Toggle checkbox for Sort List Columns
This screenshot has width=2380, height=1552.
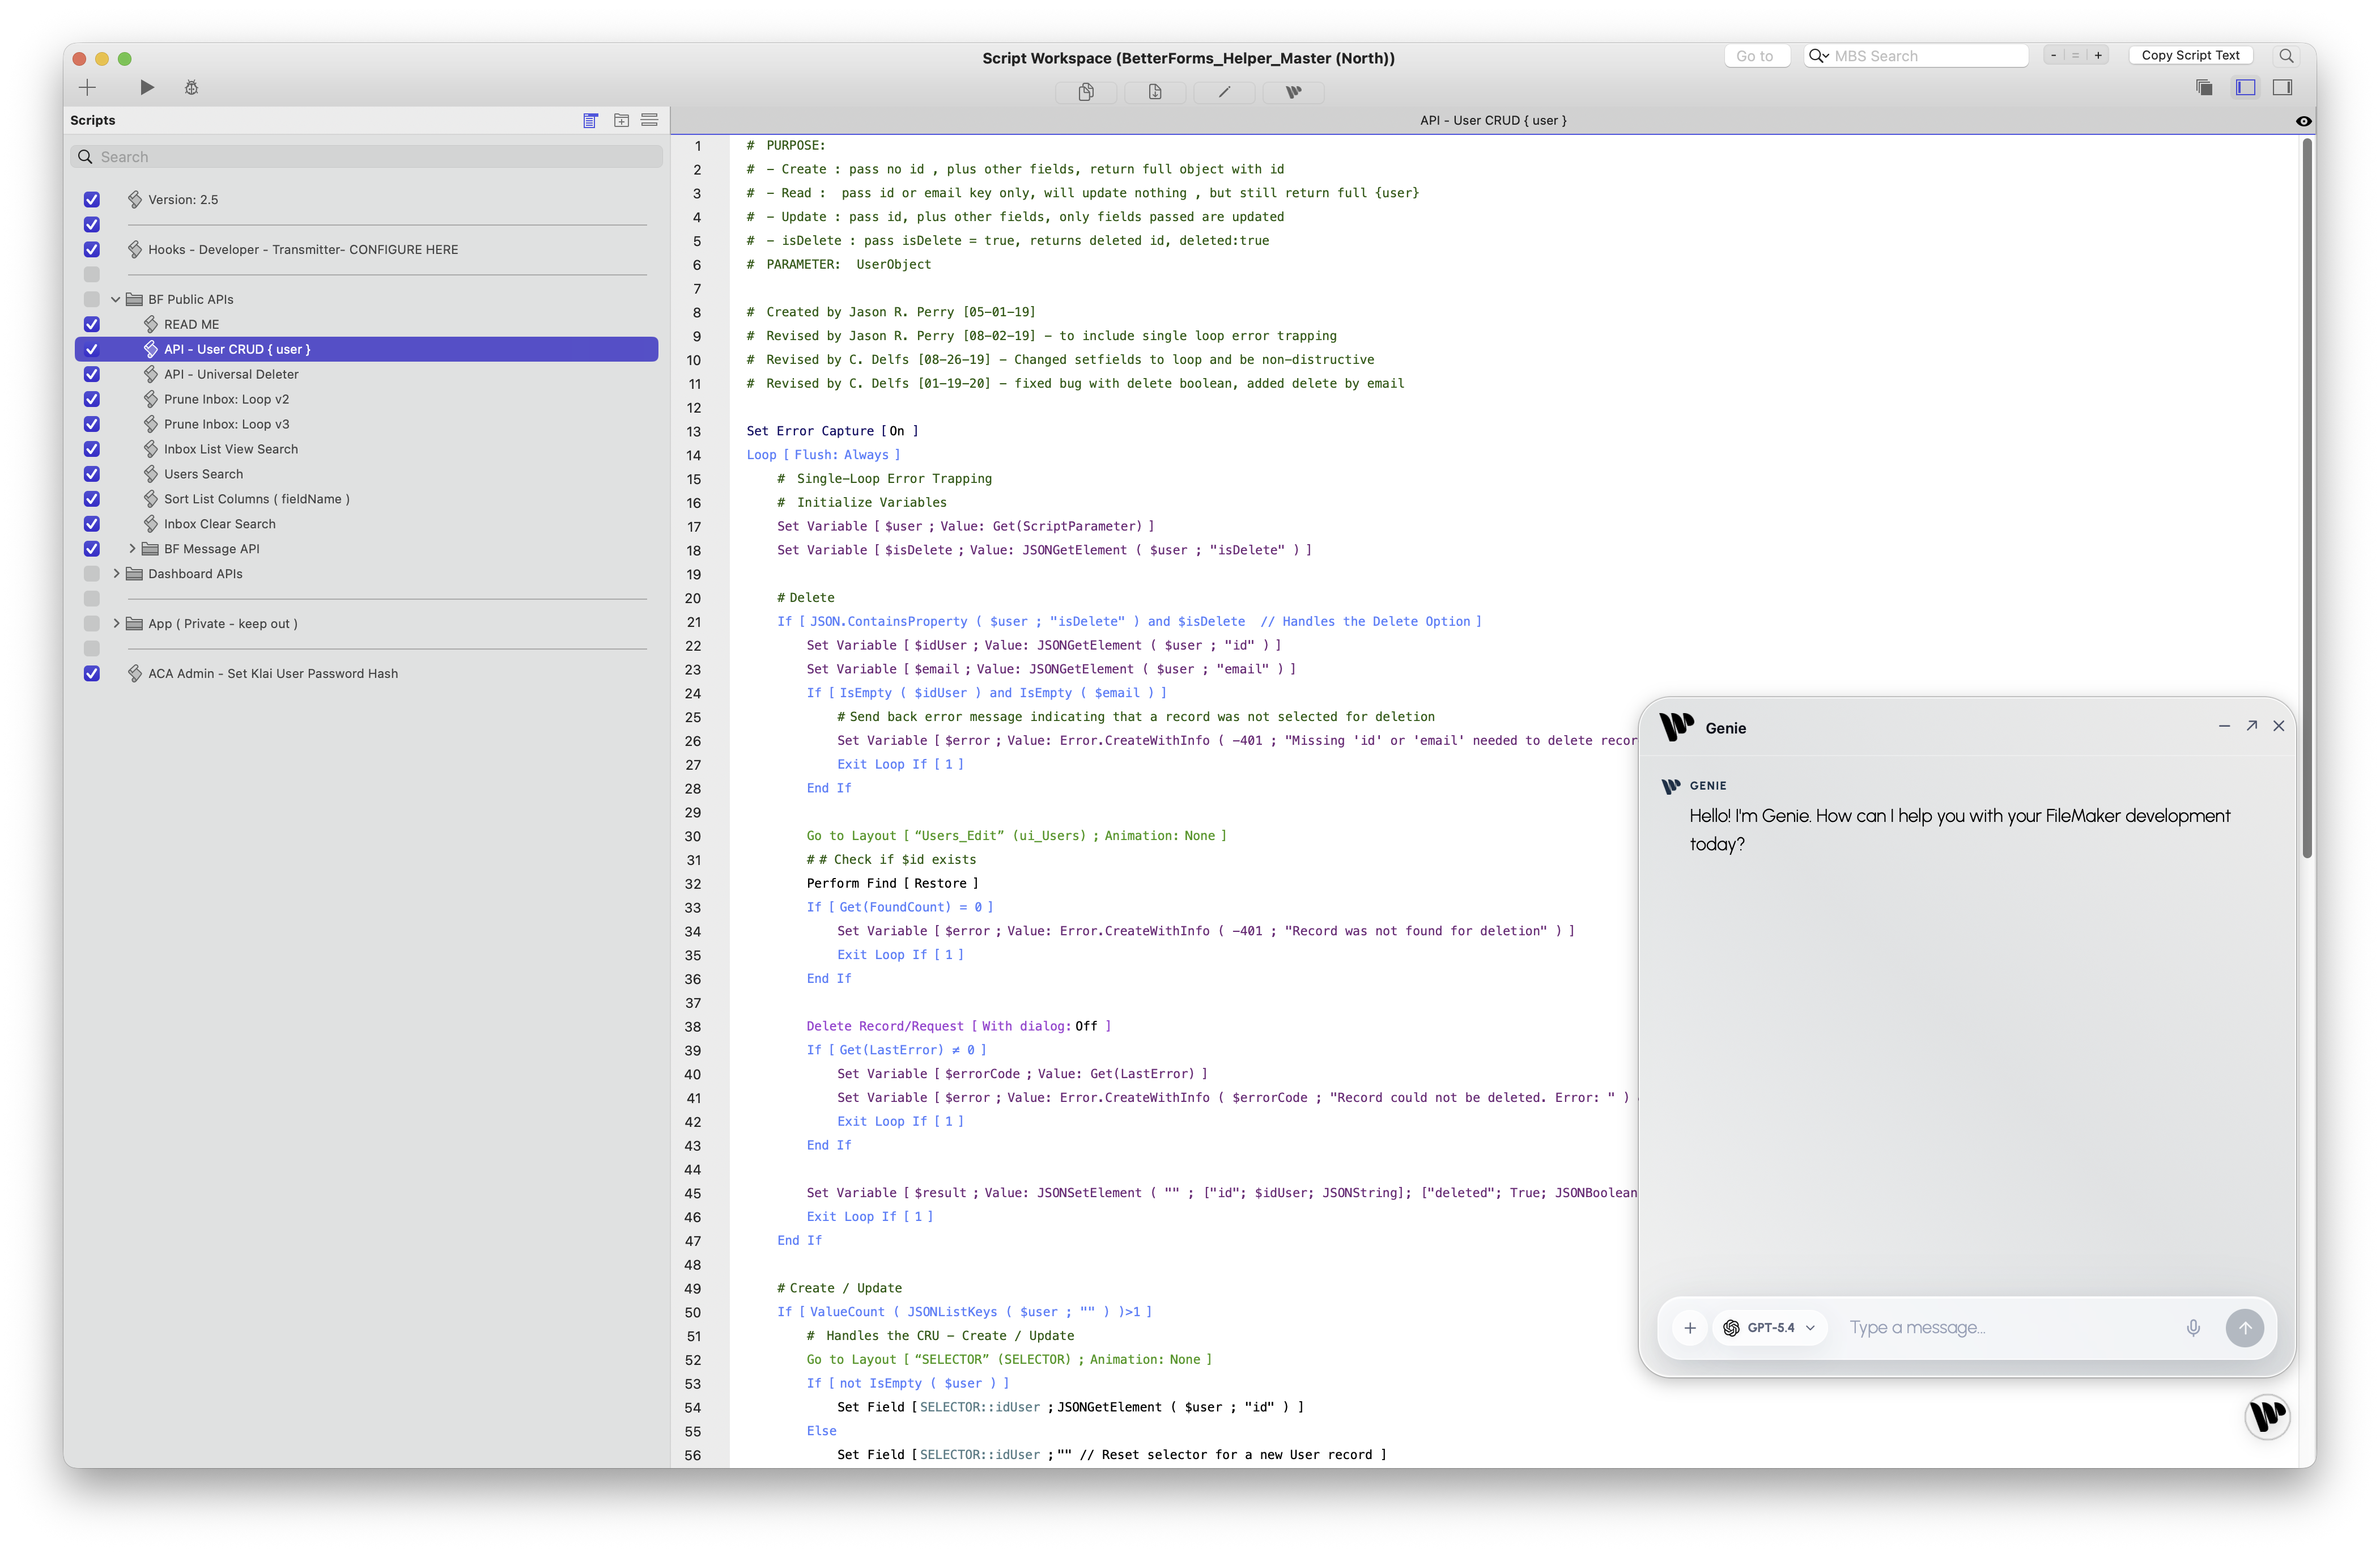(x=92, y=500)
